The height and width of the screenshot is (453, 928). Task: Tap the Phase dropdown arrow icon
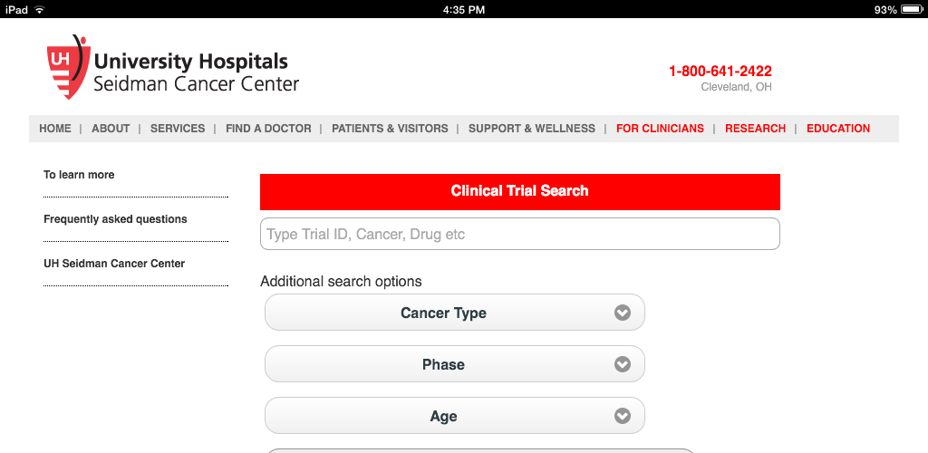pos(623,364)
